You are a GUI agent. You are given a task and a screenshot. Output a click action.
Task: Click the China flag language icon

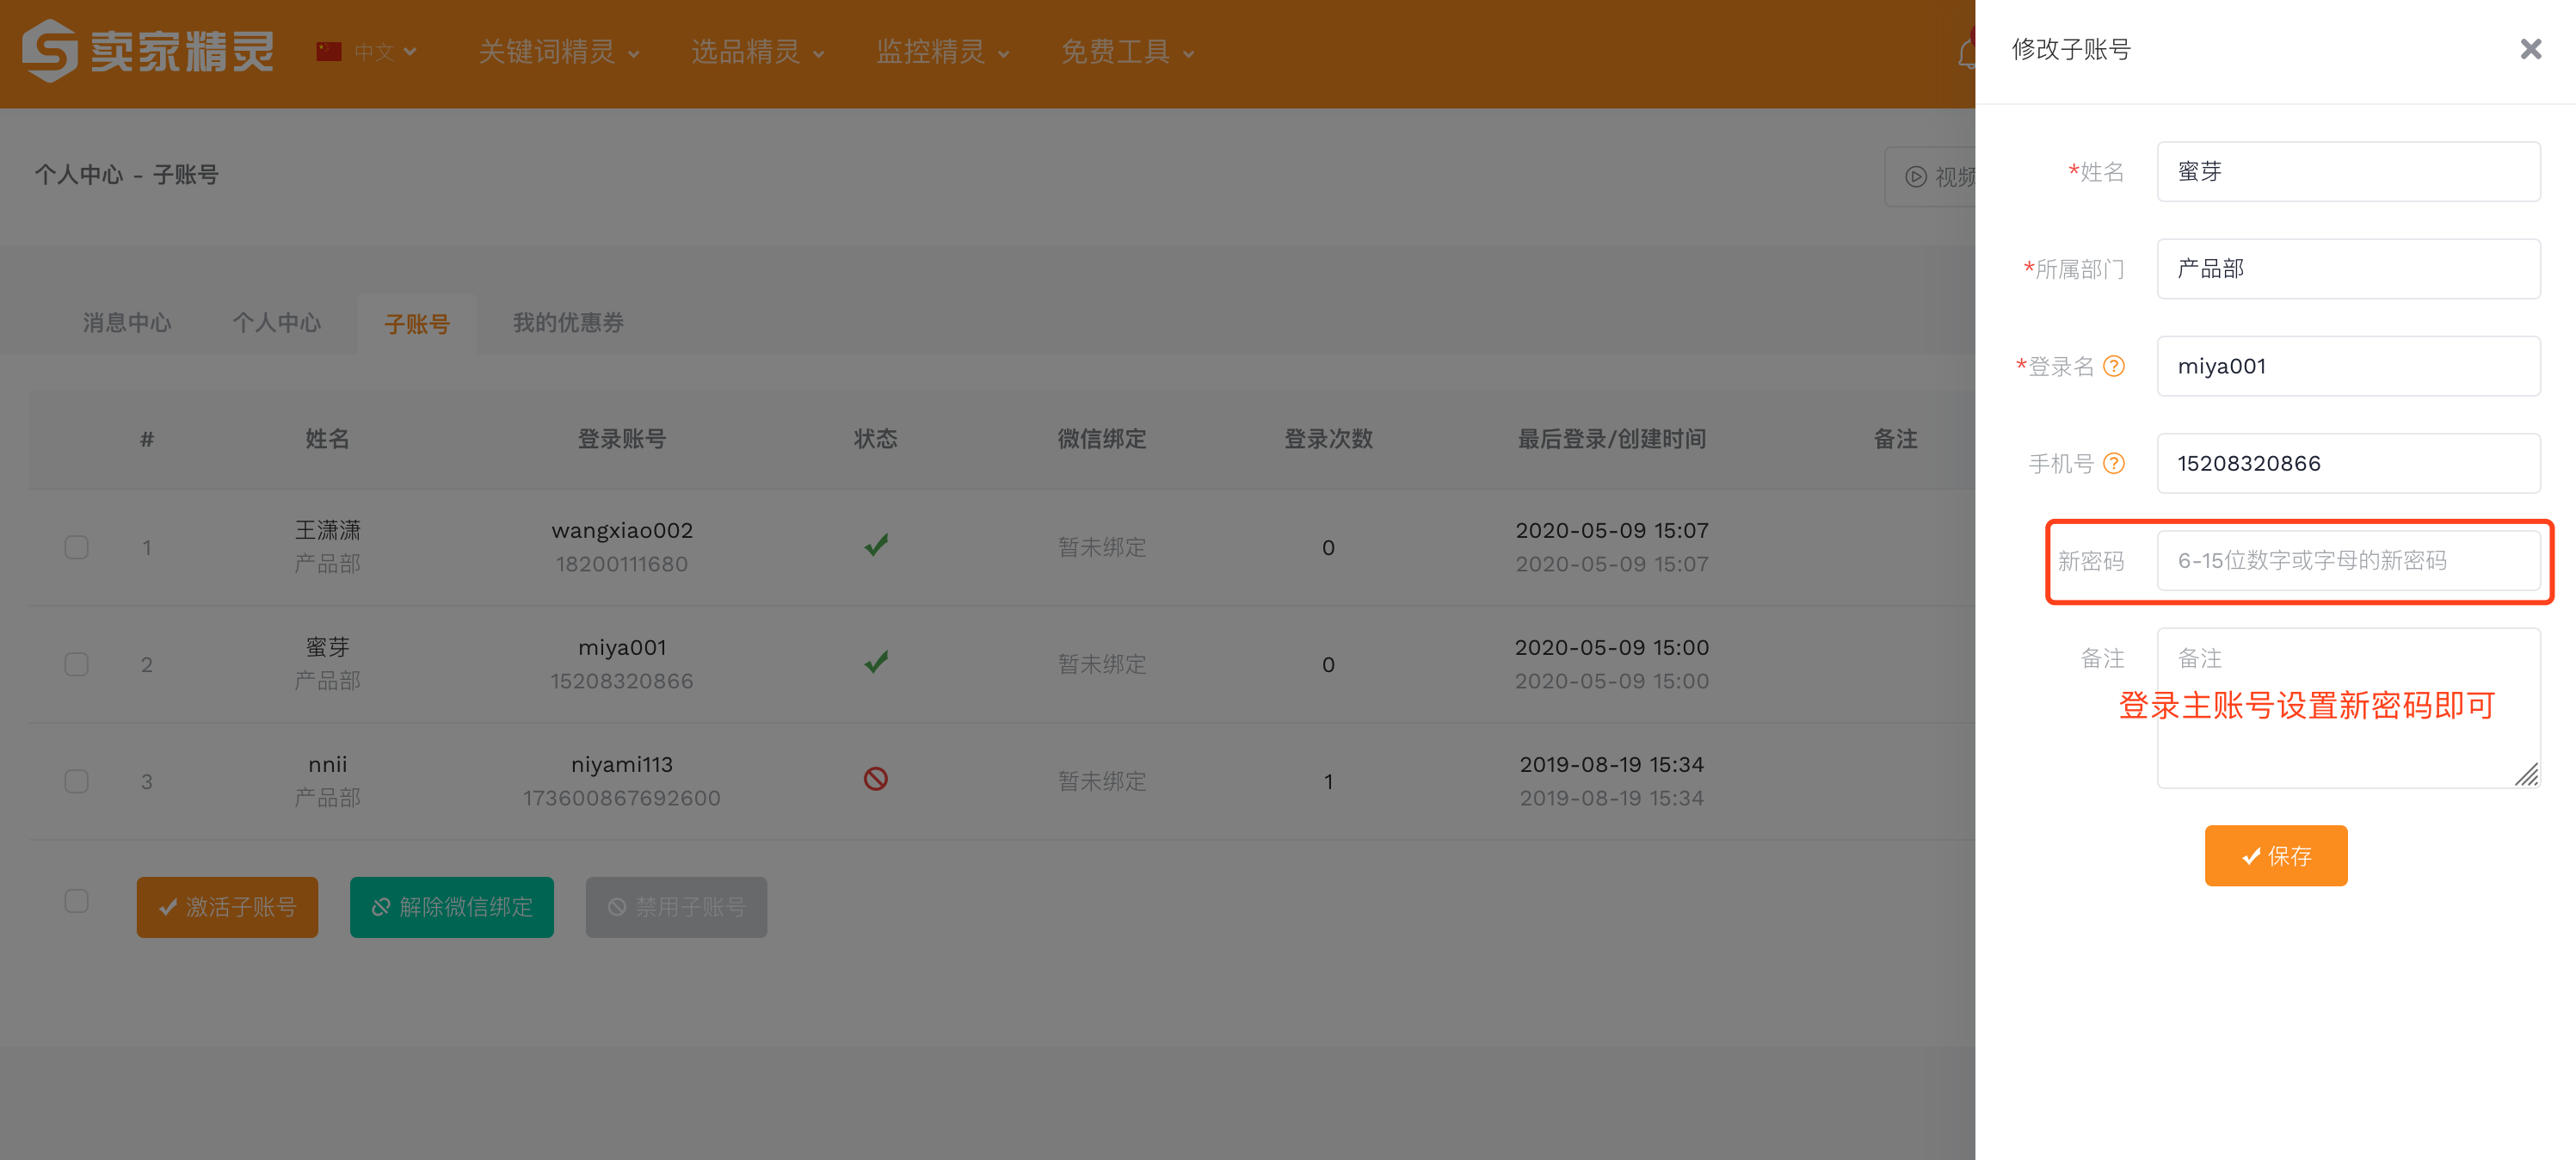pyautogui.click(x=329, y=51)
